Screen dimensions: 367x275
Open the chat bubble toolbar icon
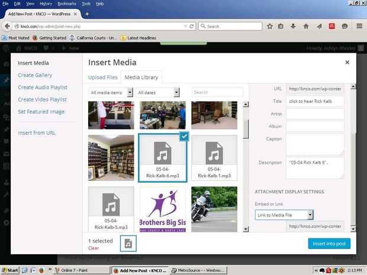click(x=345, y=26)
